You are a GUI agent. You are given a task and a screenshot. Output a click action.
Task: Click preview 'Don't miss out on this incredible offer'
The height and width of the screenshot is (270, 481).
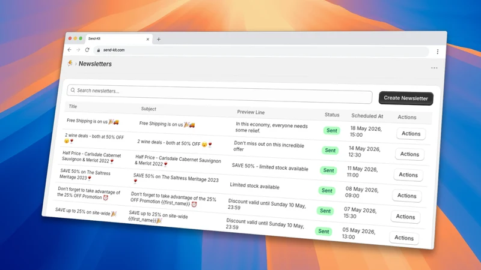point(269,146)
